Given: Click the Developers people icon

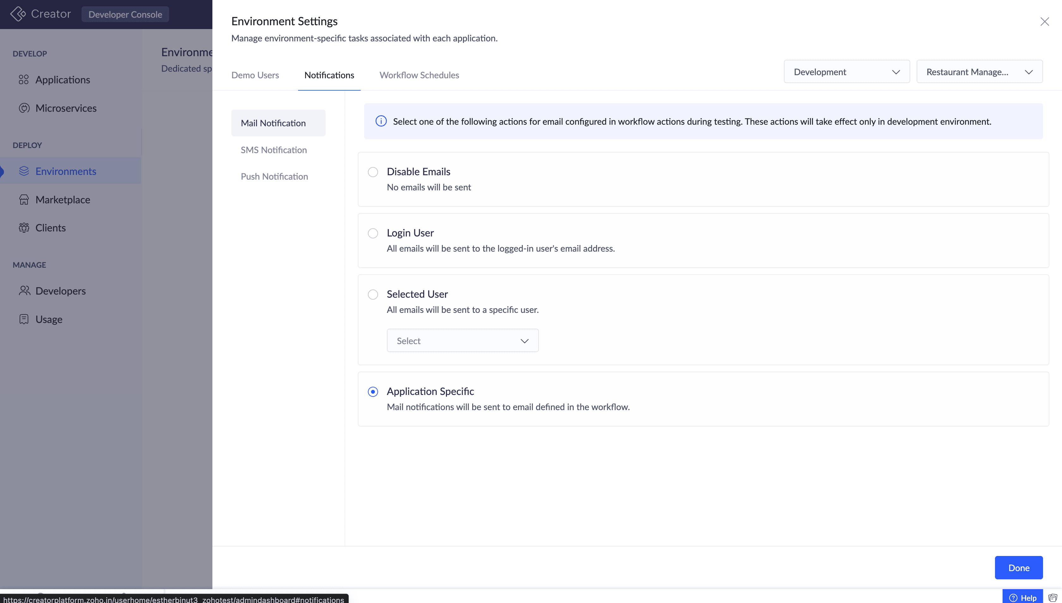Looking at the screenshot, I should (24, 291).
